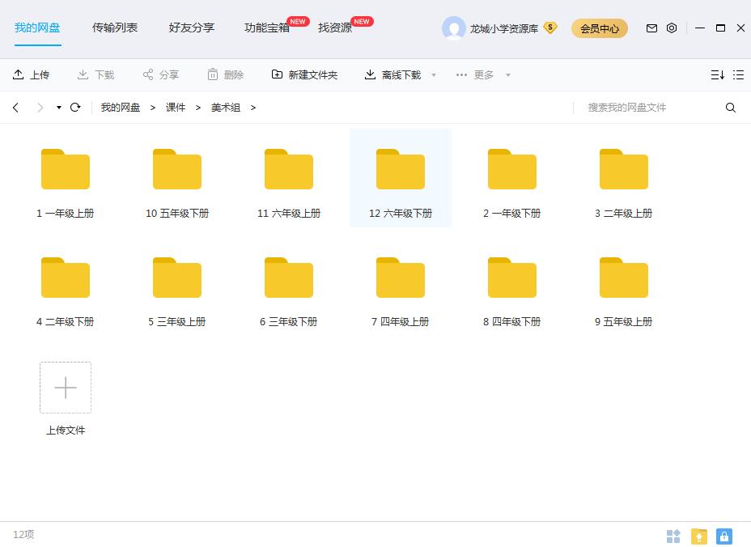The width and height of the screenshot is (751, 547).
Task: Open the user avatar profile
Action: (x=453, y=28)
